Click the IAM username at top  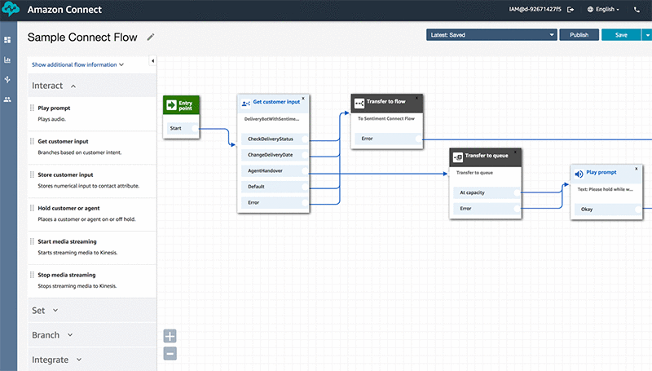pyautogui.click(x=535, y=9)
